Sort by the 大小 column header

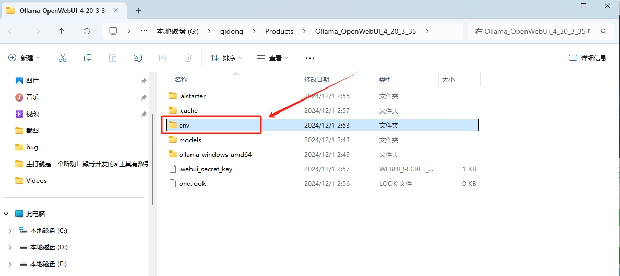click(x=448, y=79)
